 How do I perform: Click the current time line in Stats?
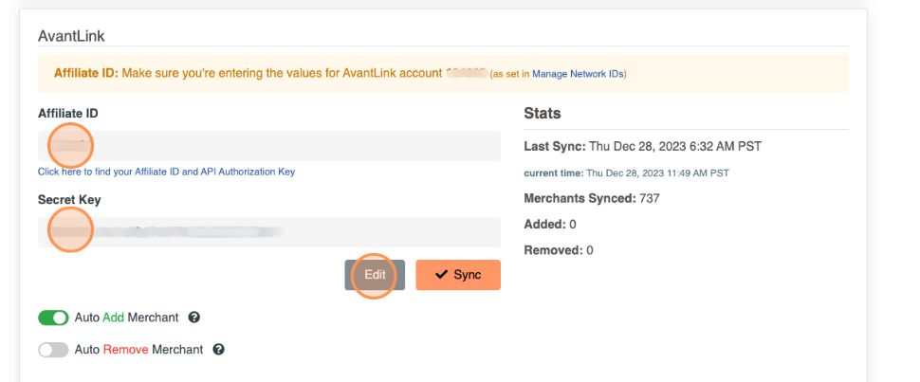pyautogui.click(x=626, y=173)
